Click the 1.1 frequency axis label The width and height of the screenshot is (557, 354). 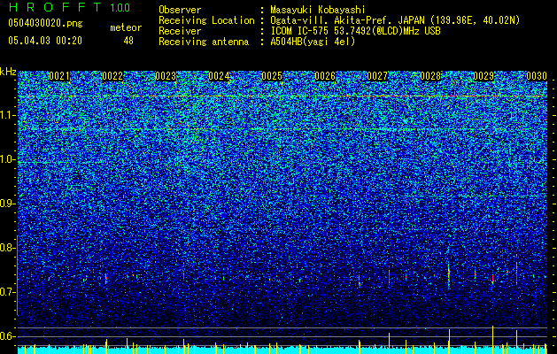click(8, 115)
